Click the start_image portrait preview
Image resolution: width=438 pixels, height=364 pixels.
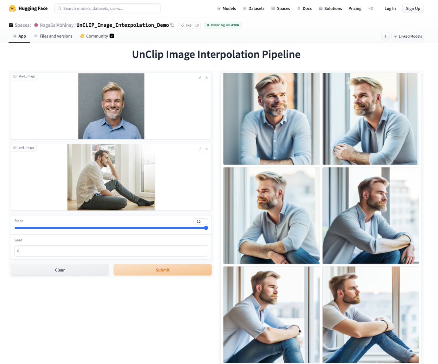(x=111, y=106)
